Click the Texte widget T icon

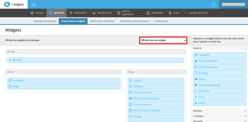[196, 97]
